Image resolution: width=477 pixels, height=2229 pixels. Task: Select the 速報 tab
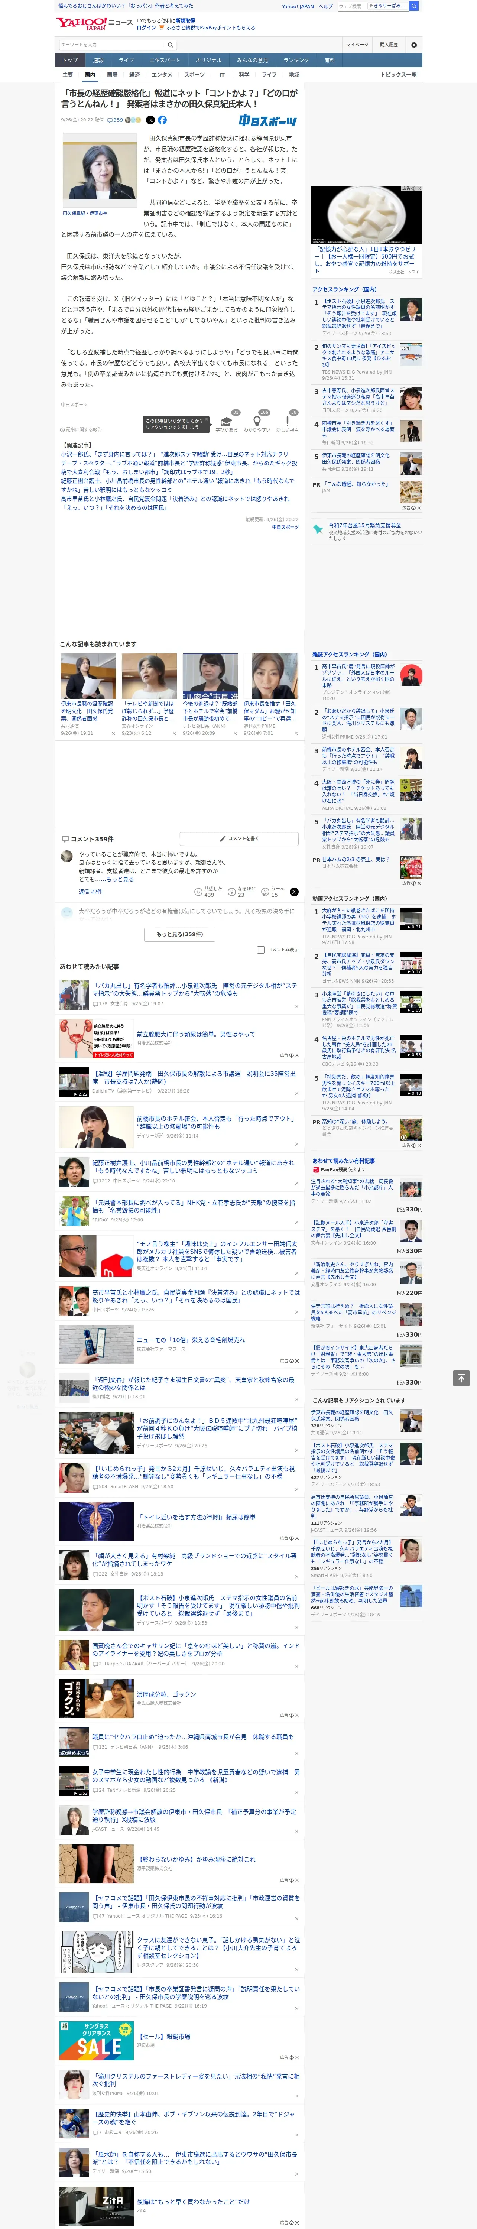tap(98, 60)
